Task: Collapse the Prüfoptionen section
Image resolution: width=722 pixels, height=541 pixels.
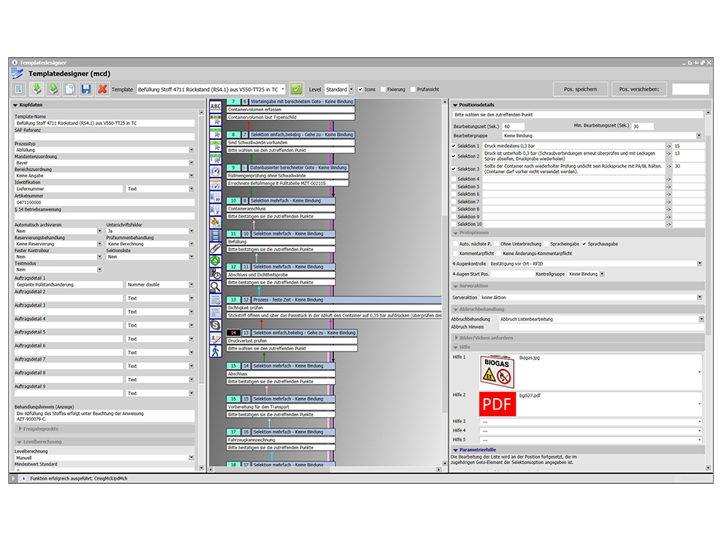Action: pyautogui.click(x=456, y=233)
